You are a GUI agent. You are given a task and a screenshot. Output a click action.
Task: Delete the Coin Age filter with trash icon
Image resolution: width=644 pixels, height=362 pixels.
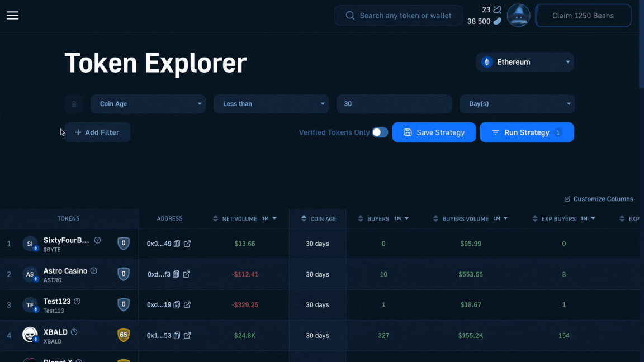point(74,104)
